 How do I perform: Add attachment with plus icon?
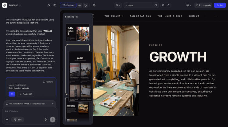7,119
